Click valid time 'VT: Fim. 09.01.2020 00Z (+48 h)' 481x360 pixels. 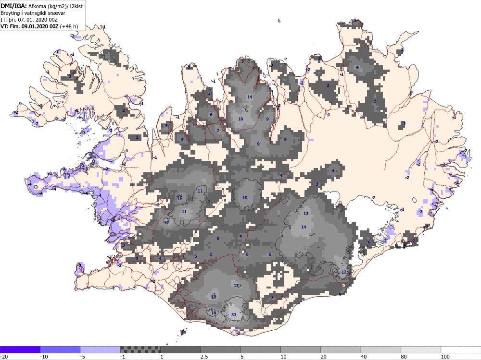pyautogui.click(x=39, y=26)
